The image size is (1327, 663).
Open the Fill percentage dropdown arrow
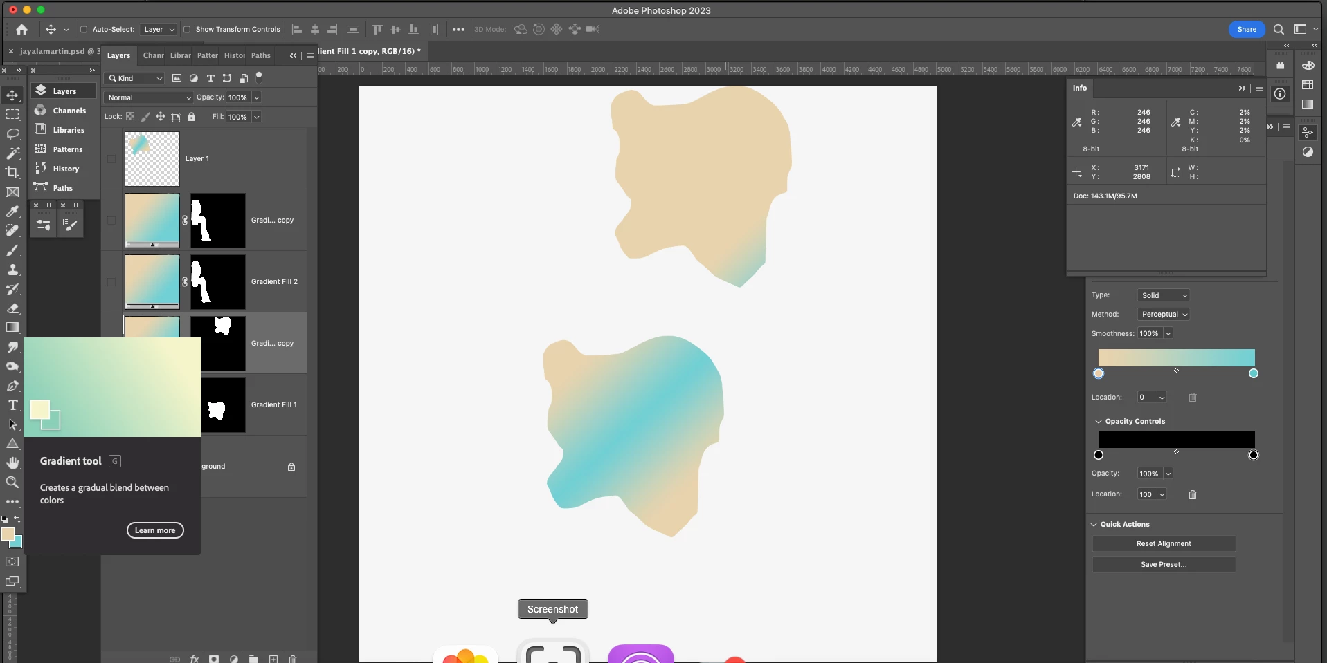coord(256,117)
